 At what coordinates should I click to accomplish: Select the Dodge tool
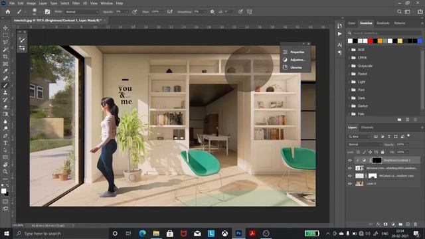pyautogui.click(x=5, y=128)
